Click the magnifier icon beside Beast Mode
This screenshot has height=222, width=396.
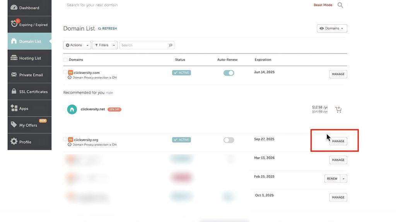pos(340,5)
